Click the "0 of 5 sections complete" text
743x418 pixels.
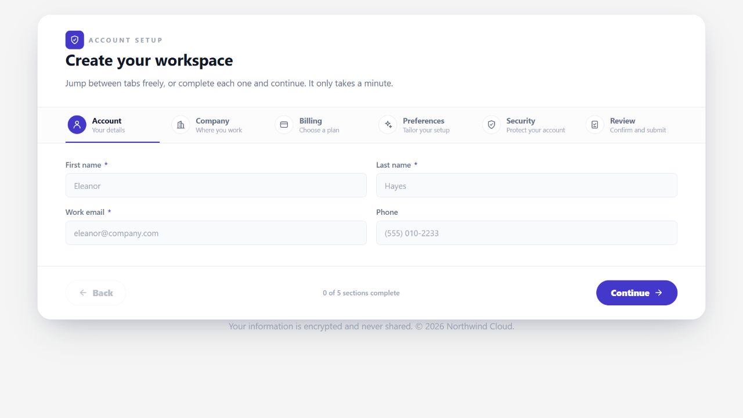(361, 293)
